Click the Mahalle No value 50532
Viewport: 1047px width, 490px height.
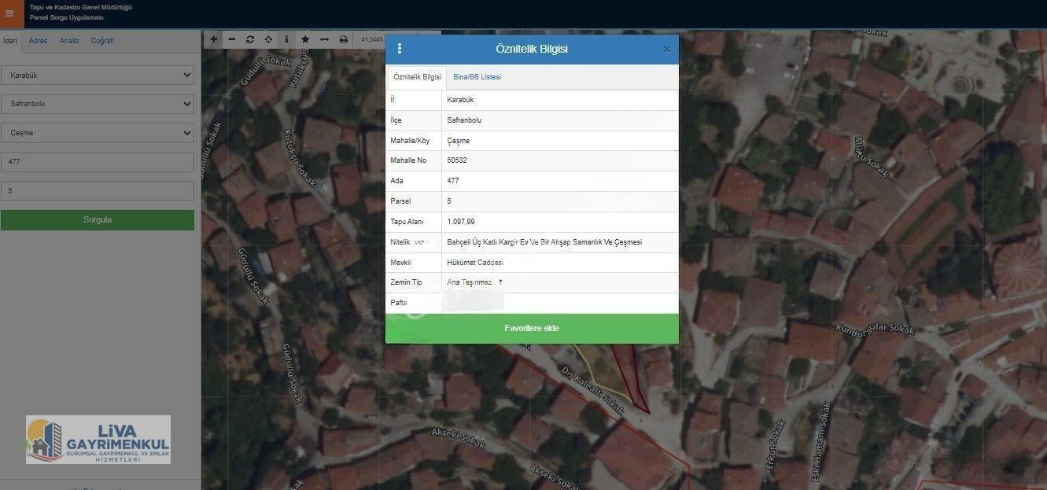[457, 160]
